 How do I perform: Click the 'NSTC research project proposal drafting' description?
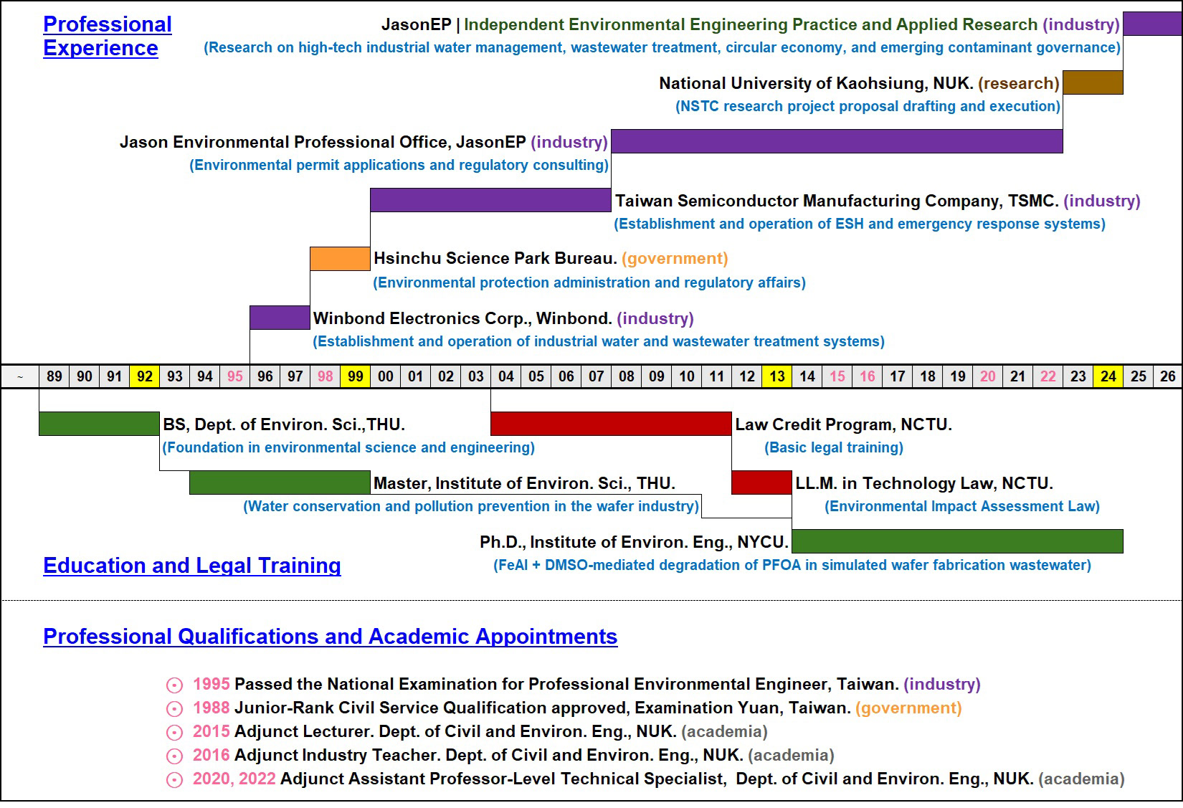coord(868,106)
